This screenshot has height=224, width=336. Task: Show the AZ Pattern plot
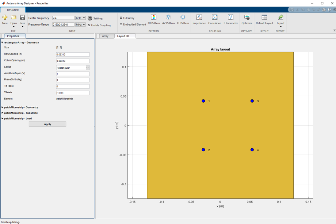[168, 19]
